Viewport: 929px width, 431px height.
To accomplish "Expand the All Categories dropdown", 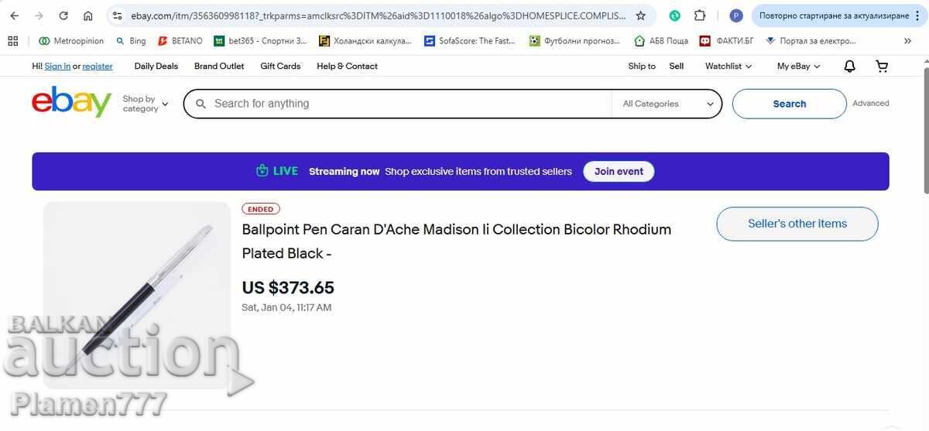I will (668, 104).
